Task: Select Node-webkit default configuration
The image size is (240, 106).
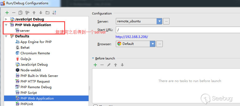Action: pos(28,70)
